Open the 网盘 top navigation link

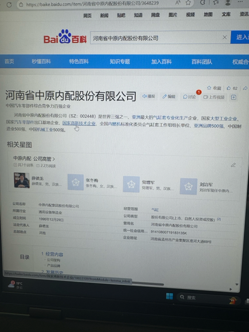tap(155, 15)
